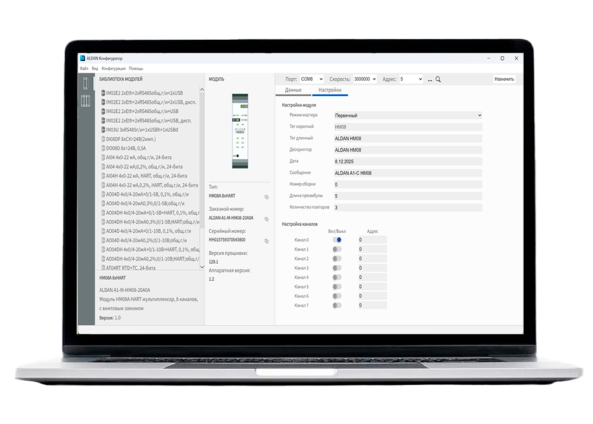The image size is (593, 424).
Task: Open the single-module view in left sidebar
Action: point(85,83)
